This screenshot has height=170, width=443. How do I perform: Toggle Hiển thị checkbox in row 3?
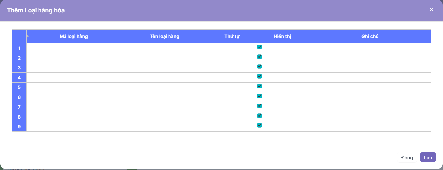coord(259,66)
